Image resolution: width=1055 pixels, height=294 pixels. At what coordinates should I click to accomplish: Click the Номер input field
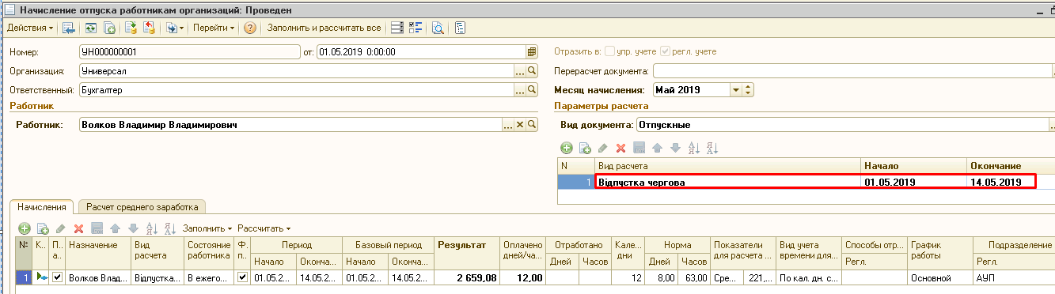190,52
